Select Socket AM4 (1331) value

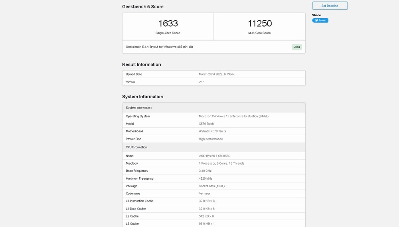click(212, 186)
